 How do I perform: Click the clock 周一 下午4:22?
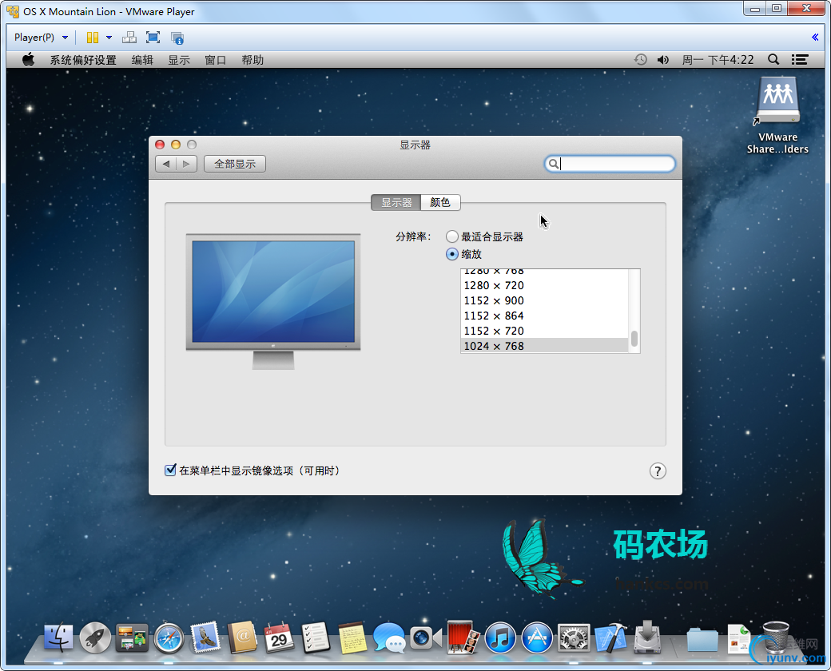[x=718, y=60]
